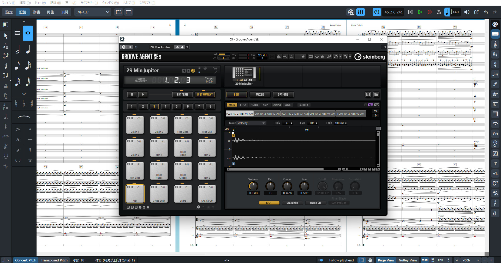Open the ライブラリー menu
The width and height of the screenshot is (501, 263).
tap(89, 3)
